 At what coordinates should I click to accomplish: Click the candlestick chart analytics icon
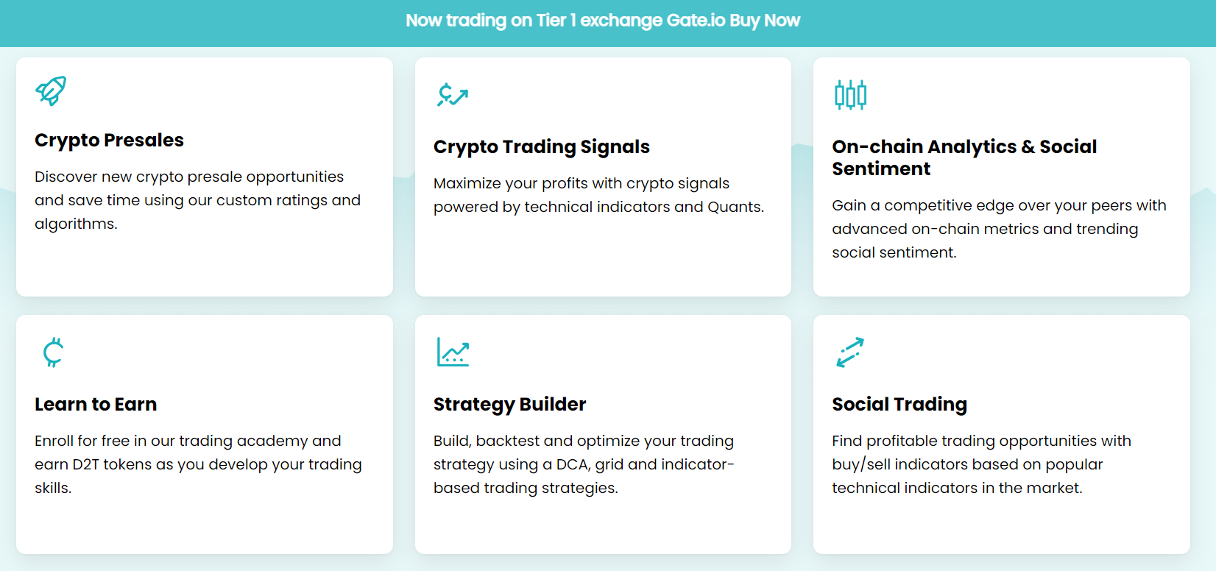850,95
